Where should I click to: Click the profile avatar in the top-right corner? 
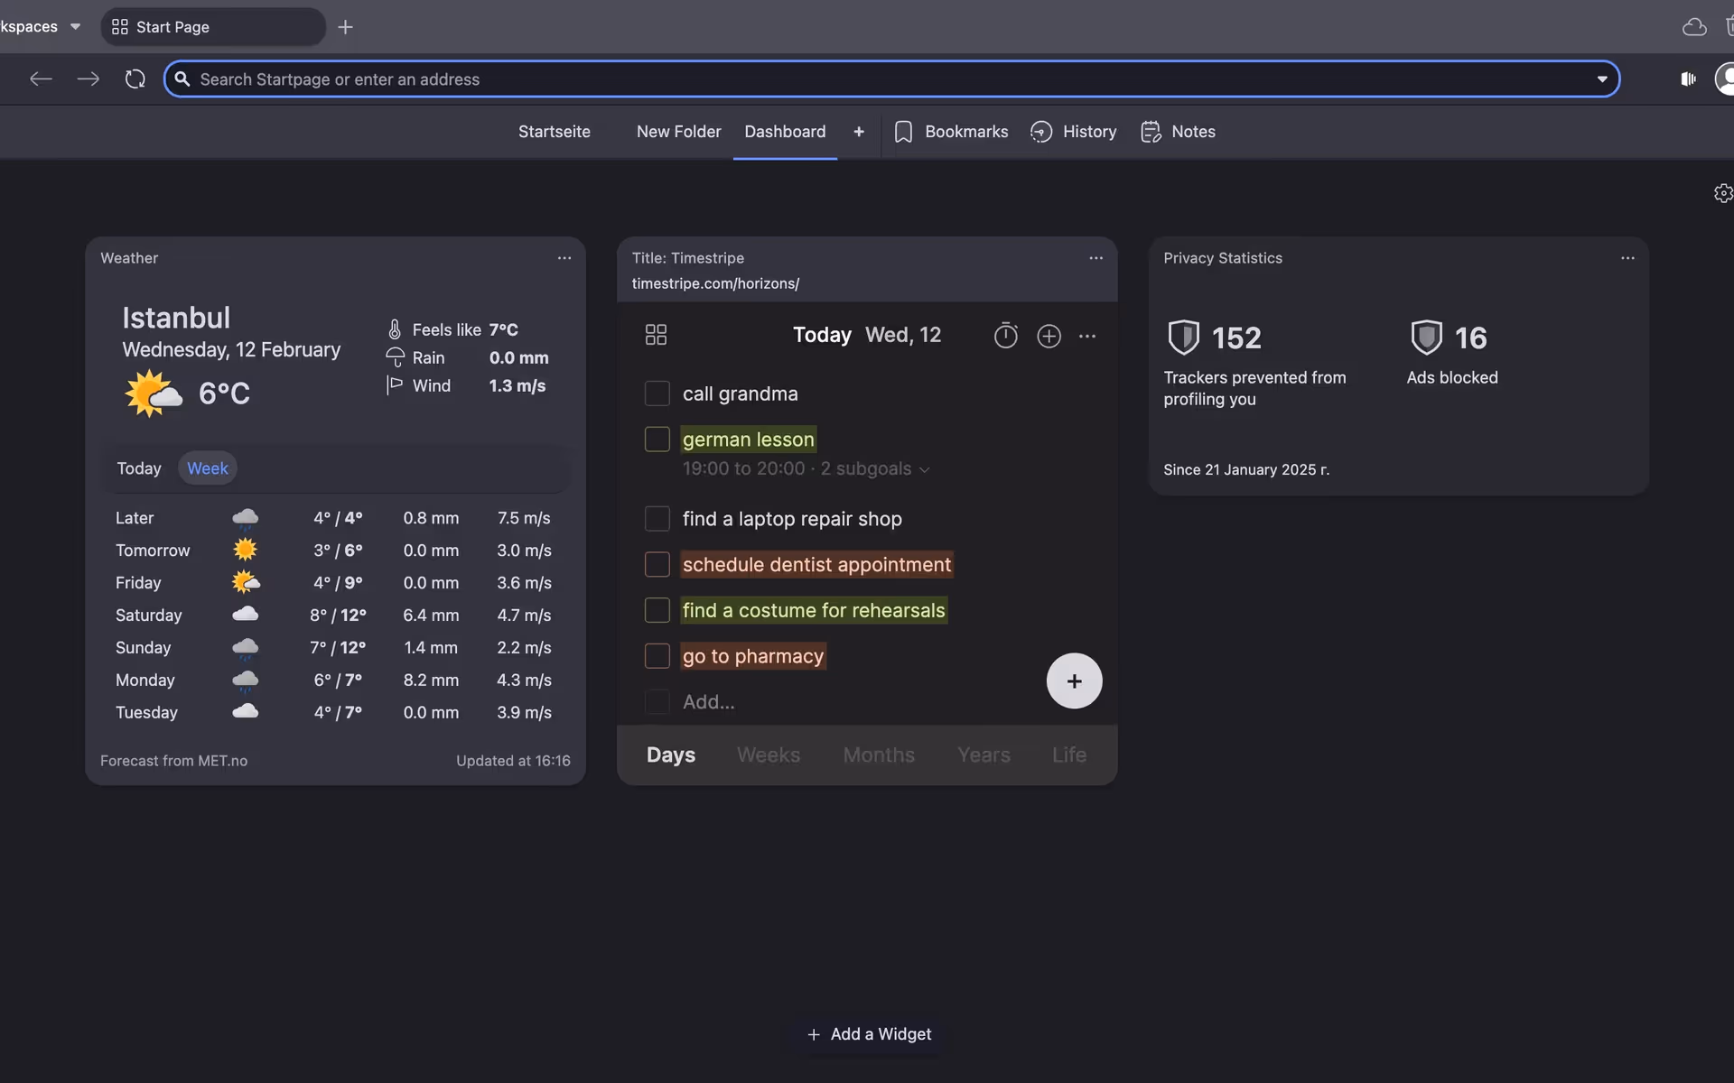pos(1726,79)
